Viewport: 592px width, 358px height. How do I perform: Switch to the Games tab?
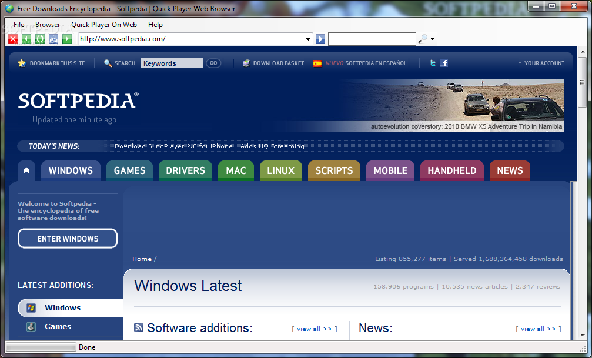point(129,170)
